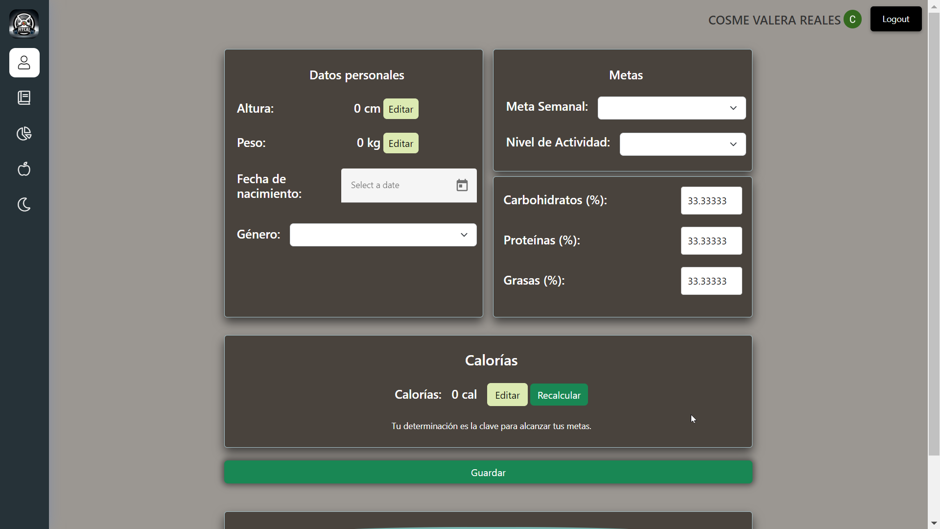The height and width of the screenshot is (529, 940).
Task: Focus the Proteínas percentage field
Action: [711, 241]
